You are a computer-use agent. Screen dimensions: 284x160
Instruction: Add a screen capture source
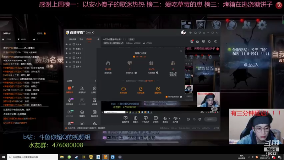125,119
